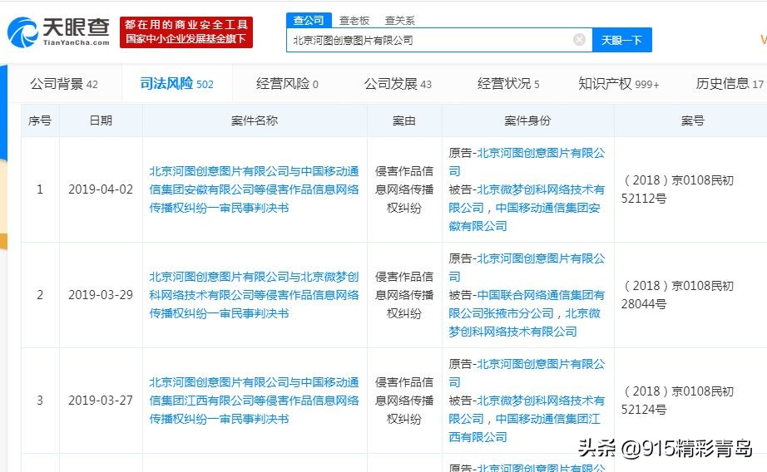This screenshot has height=472, width=767.
Task: Open defendant 中国联合网络通信集团张掖市分公司 link
Action: [x=527, y=304]
